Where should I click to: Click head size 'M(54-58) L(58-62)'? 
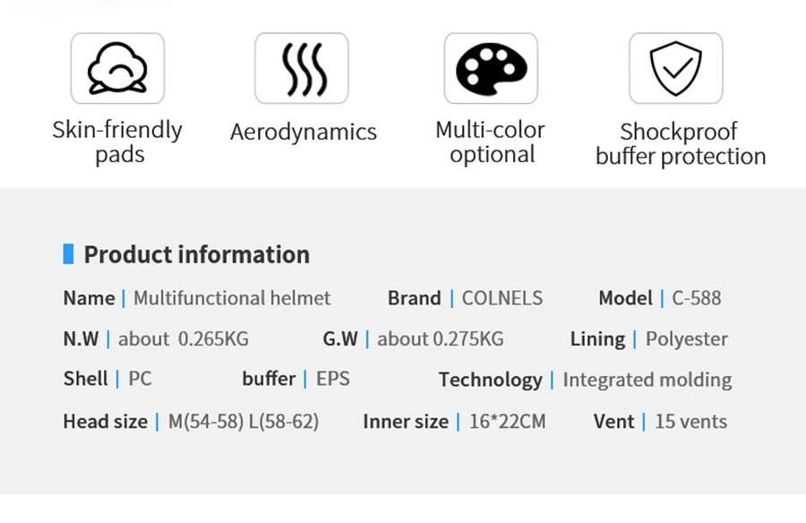[244, 421]
